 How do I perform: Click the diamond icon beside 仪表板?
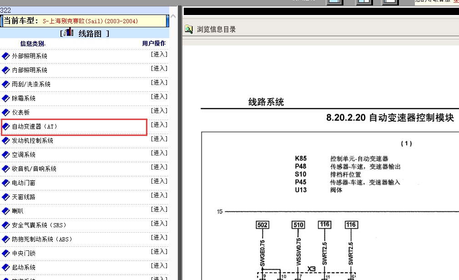coord(5,112)
